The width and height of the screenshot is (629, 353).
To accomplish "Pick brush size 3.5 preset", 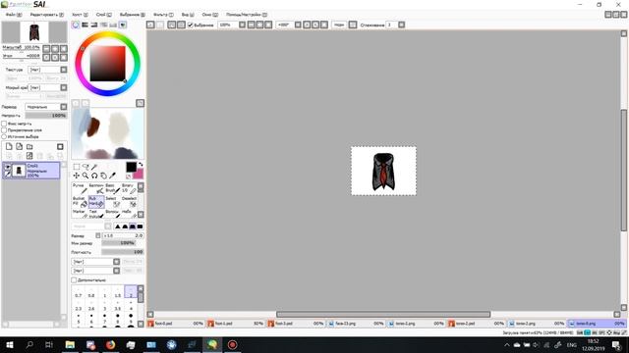I will point(118,306).
